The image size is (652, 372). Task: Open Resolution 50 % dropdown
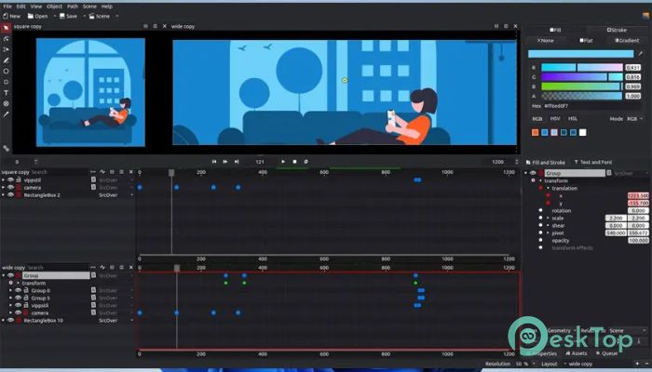coord(525,364)
